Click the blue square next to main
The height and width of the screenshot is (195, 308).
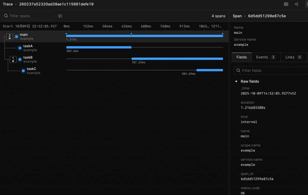(x=17, y=36)
